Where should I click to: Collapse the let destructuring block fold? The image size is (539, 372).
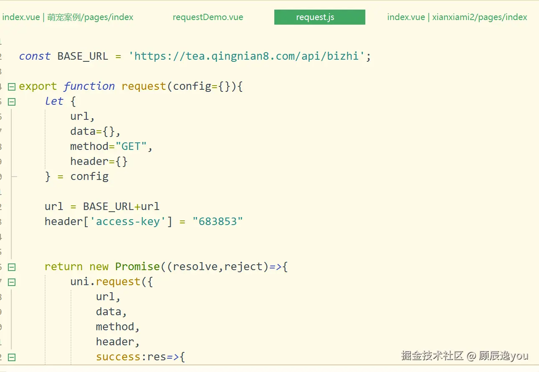(x=12, y=101)
